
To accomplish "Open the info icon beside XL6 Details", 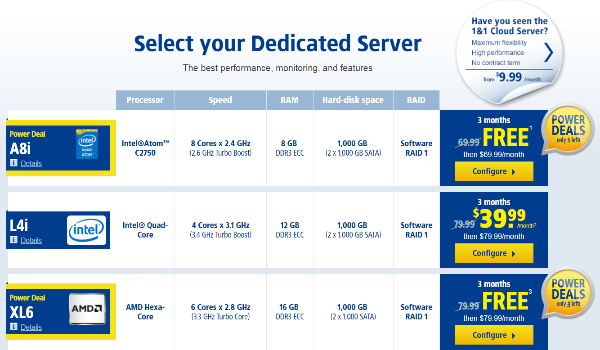I will pos(13,328).
